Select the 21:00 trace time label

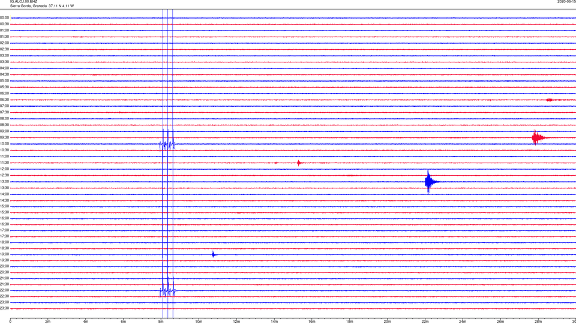(x=4, y=278)
